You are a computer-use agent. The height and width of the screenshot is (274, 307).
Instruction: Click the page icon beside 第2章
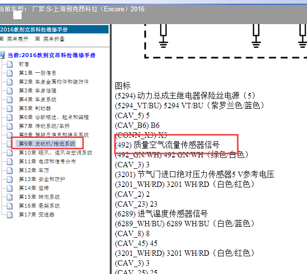tap(9, 82)
